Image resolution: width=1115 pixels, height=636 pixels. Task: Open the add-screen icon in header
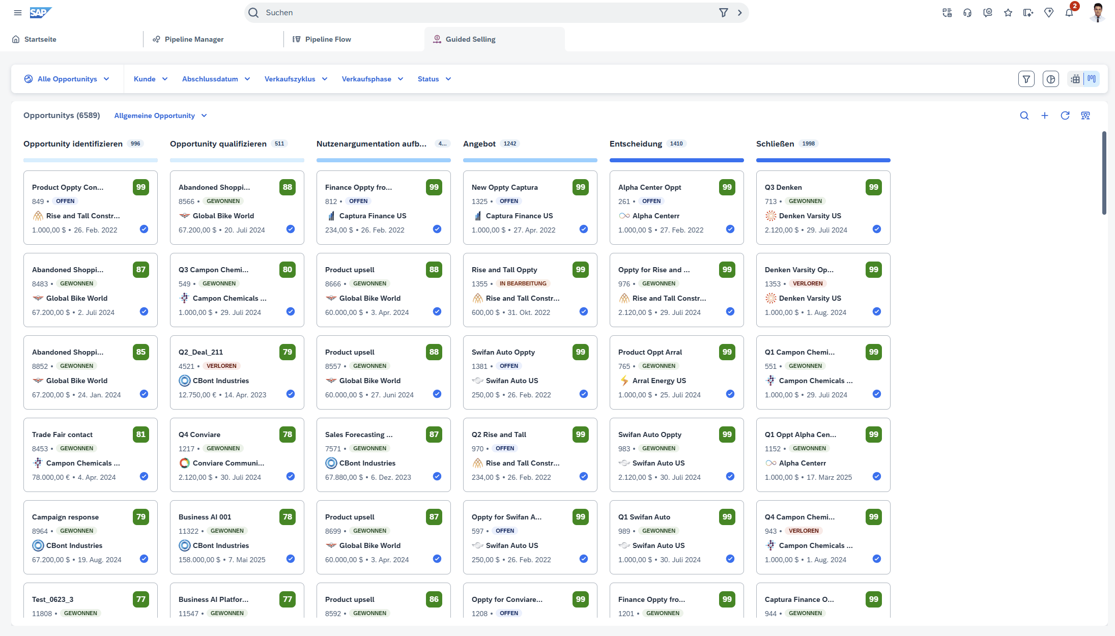click(1028, 13)
